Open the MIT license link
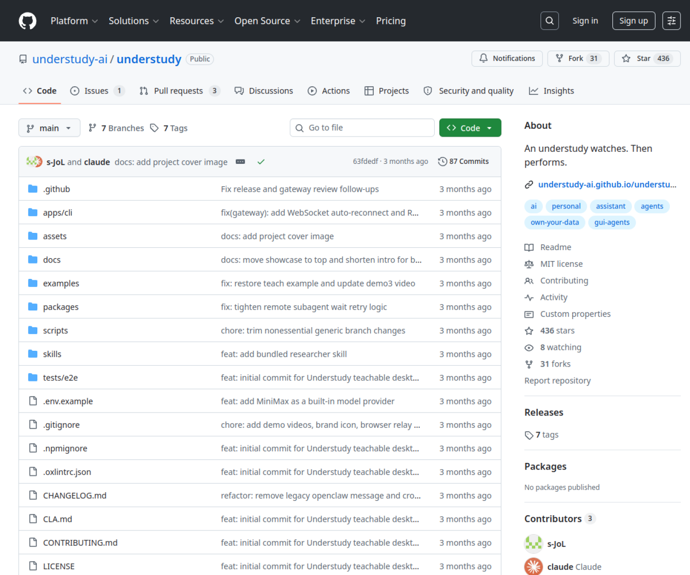Image resolution: width=690 pixels, height=575 pixels. (554, 264)
